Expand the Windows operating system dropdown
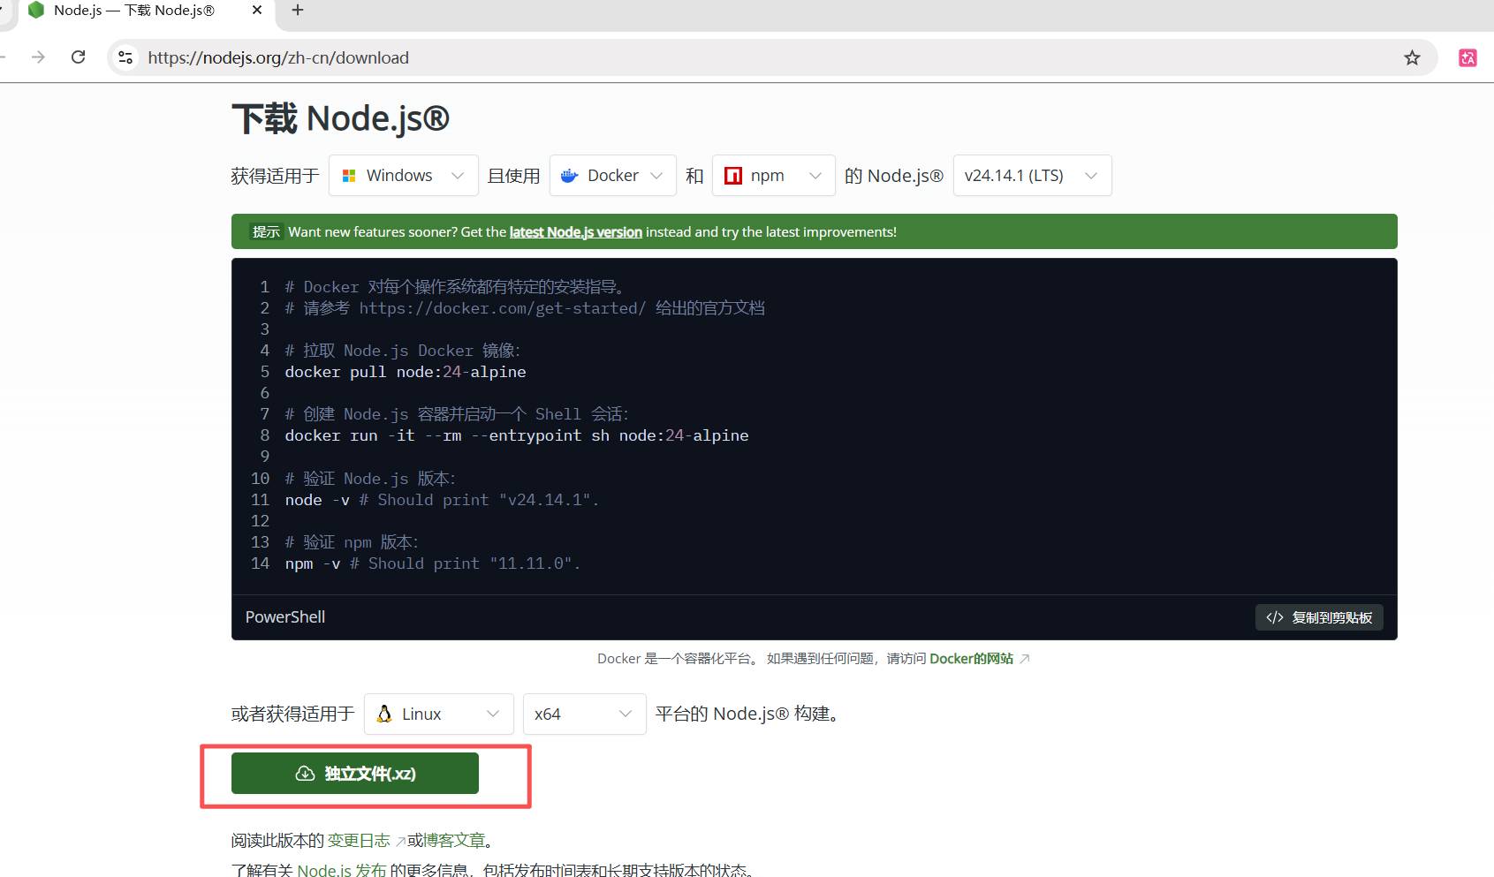The width and height of the screenshot is (1494, 877). [x=403, y=176]
